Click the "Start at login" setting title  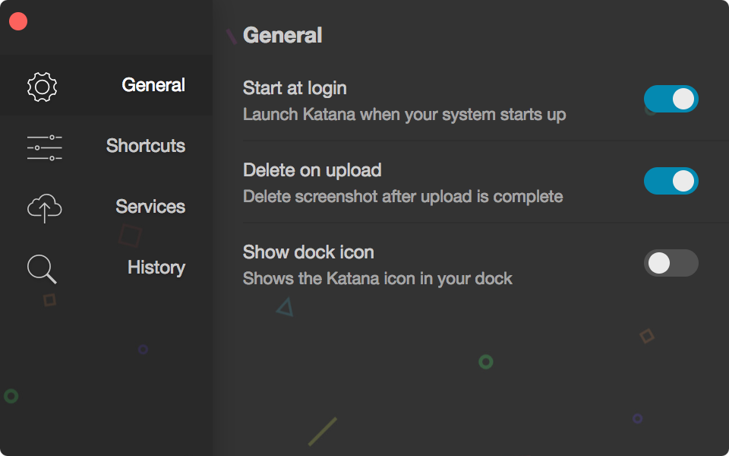pyautogui.click(x=295, y=88)
